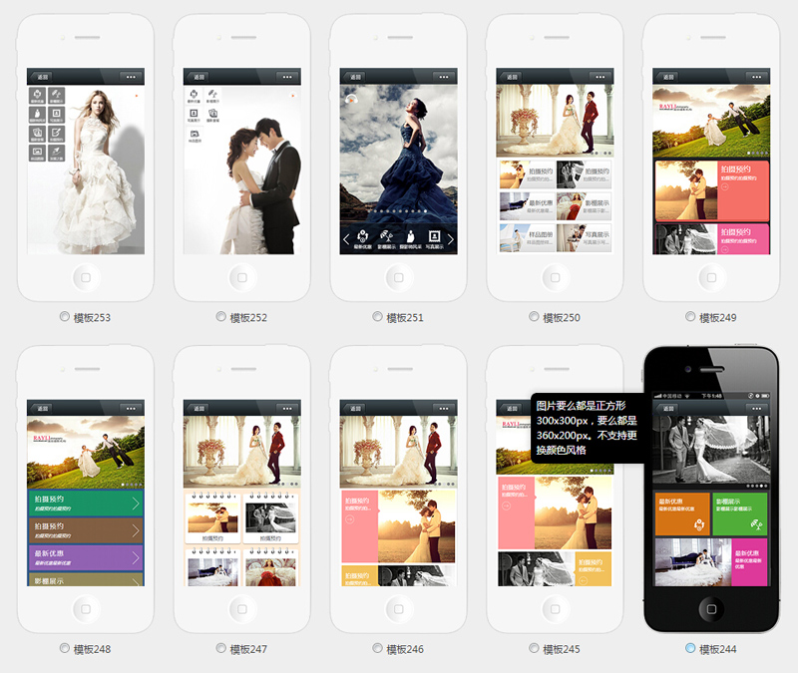Tap the 写真展示 portrait icon in template 251
Image resolution: width=798 pixels, height=673 pixels.
[x=434, y=238]
